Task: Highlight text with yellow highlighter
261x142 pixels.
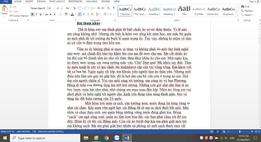Action: (66, 14)
